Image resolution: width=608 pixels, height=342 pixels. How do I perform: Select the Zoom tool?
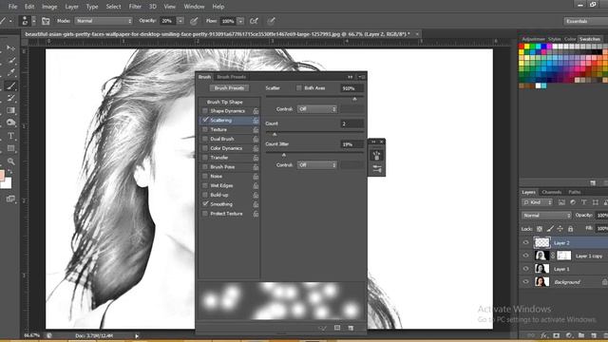pyautogui.click(x=10, y=161)
